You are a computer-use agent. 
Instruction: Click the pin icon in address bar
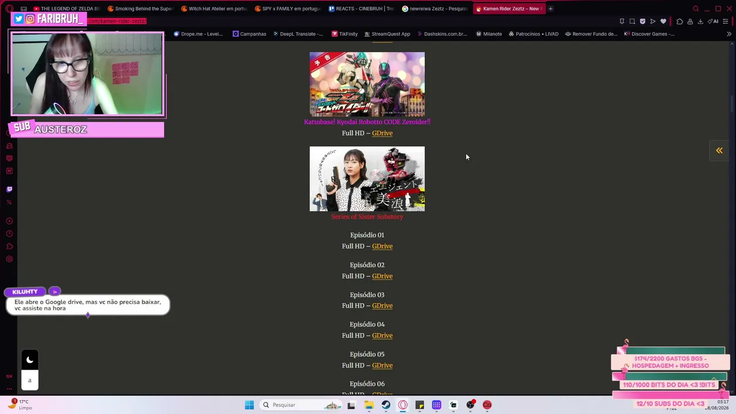point(622,21)
